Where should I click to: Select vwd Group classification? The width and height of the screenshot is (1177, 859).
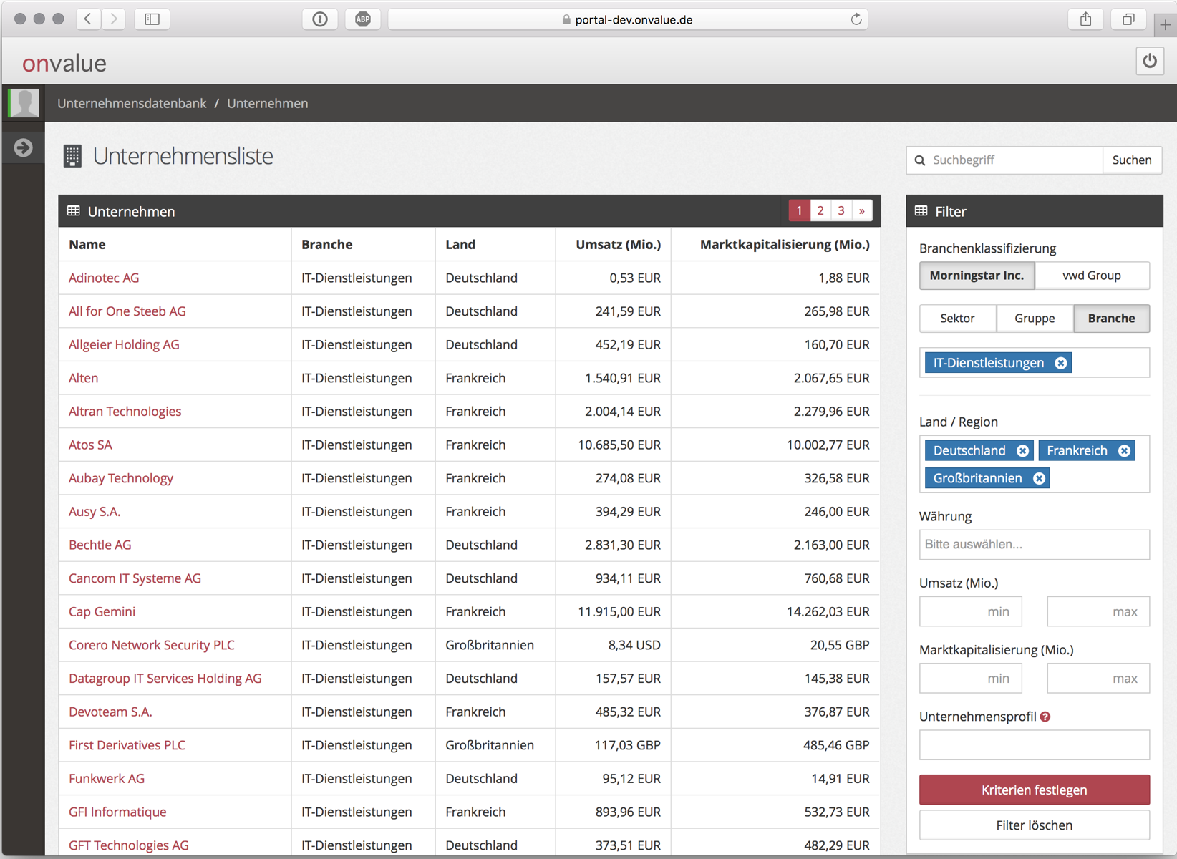(1092, 276)
